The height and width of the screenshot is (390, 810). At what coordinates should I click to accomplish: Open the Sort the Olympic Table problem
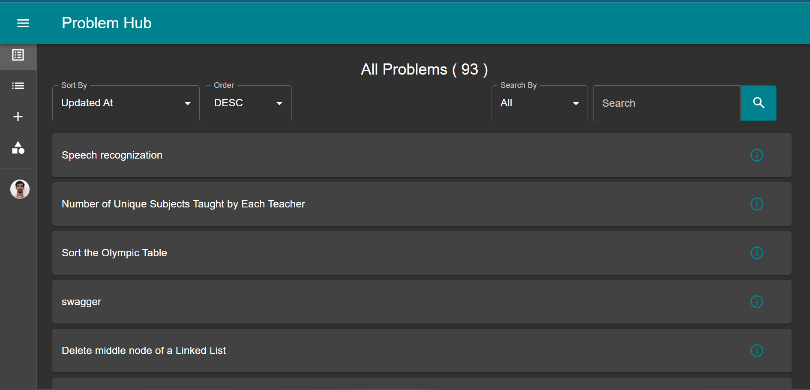coord(422,253)
